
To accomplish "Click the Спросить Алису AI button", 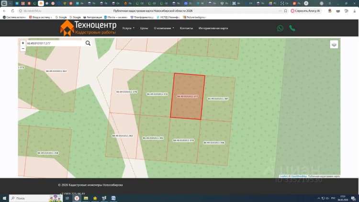I will pyautogui.click(x=305, y=11).
